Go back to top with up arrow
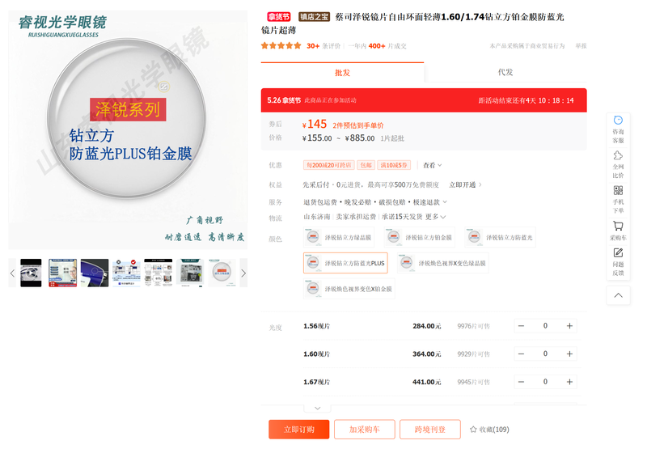The width and height of the screenshot is (647, 449). pyautogui.click(x=618, y=295)
